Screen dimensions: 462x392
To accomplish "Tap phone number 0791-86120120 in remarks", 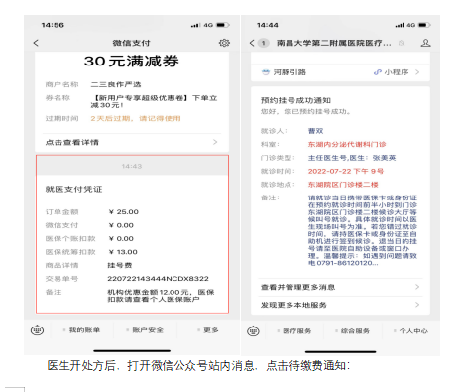I will pyautogui.click(x=345, y=263).
